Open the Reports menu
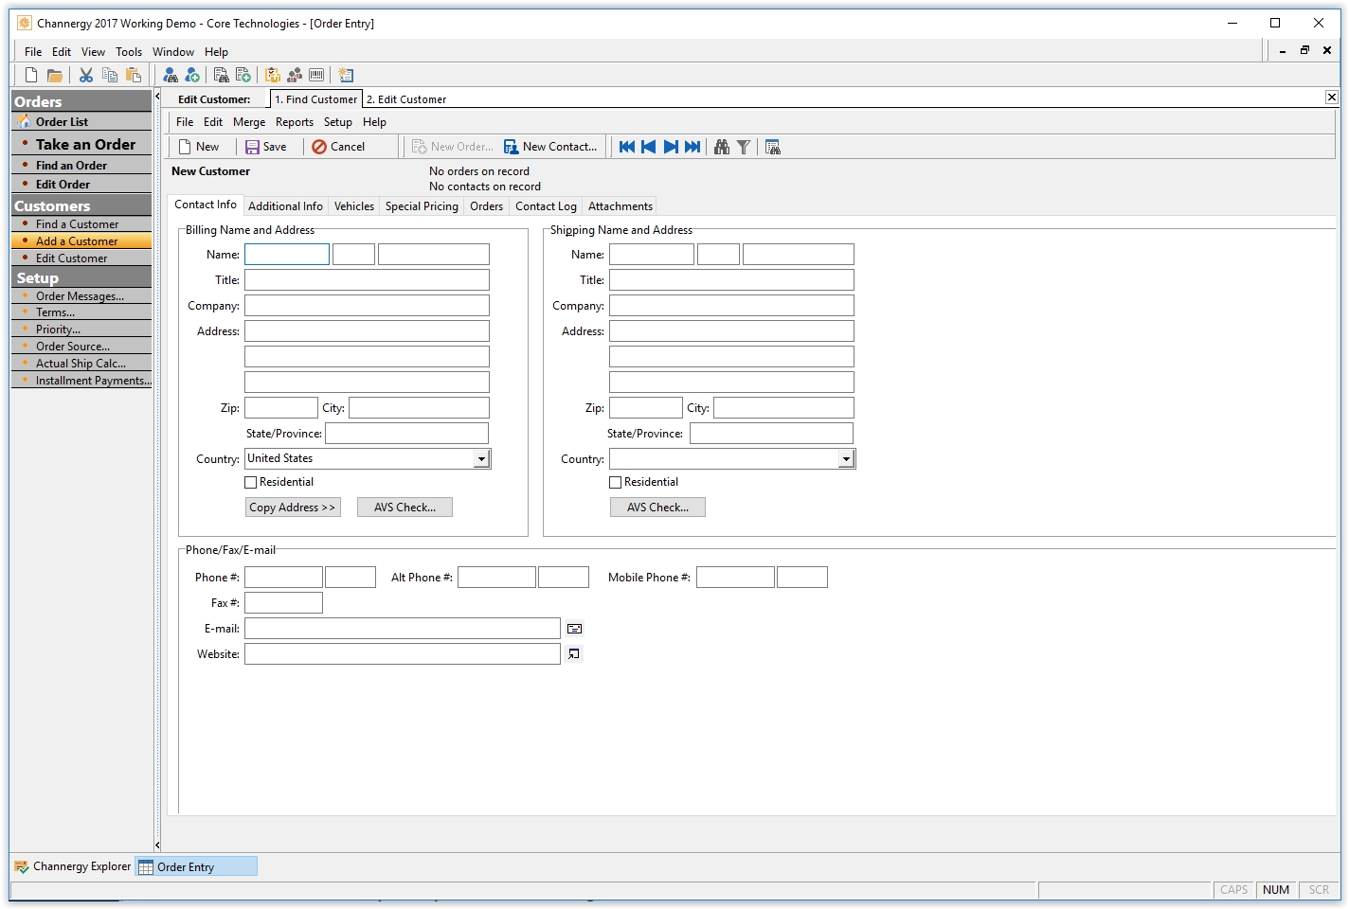 click(294, 122)
